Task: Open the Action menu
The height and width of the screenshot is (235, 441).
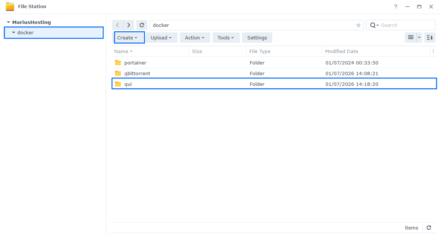Action: point(195,37)
